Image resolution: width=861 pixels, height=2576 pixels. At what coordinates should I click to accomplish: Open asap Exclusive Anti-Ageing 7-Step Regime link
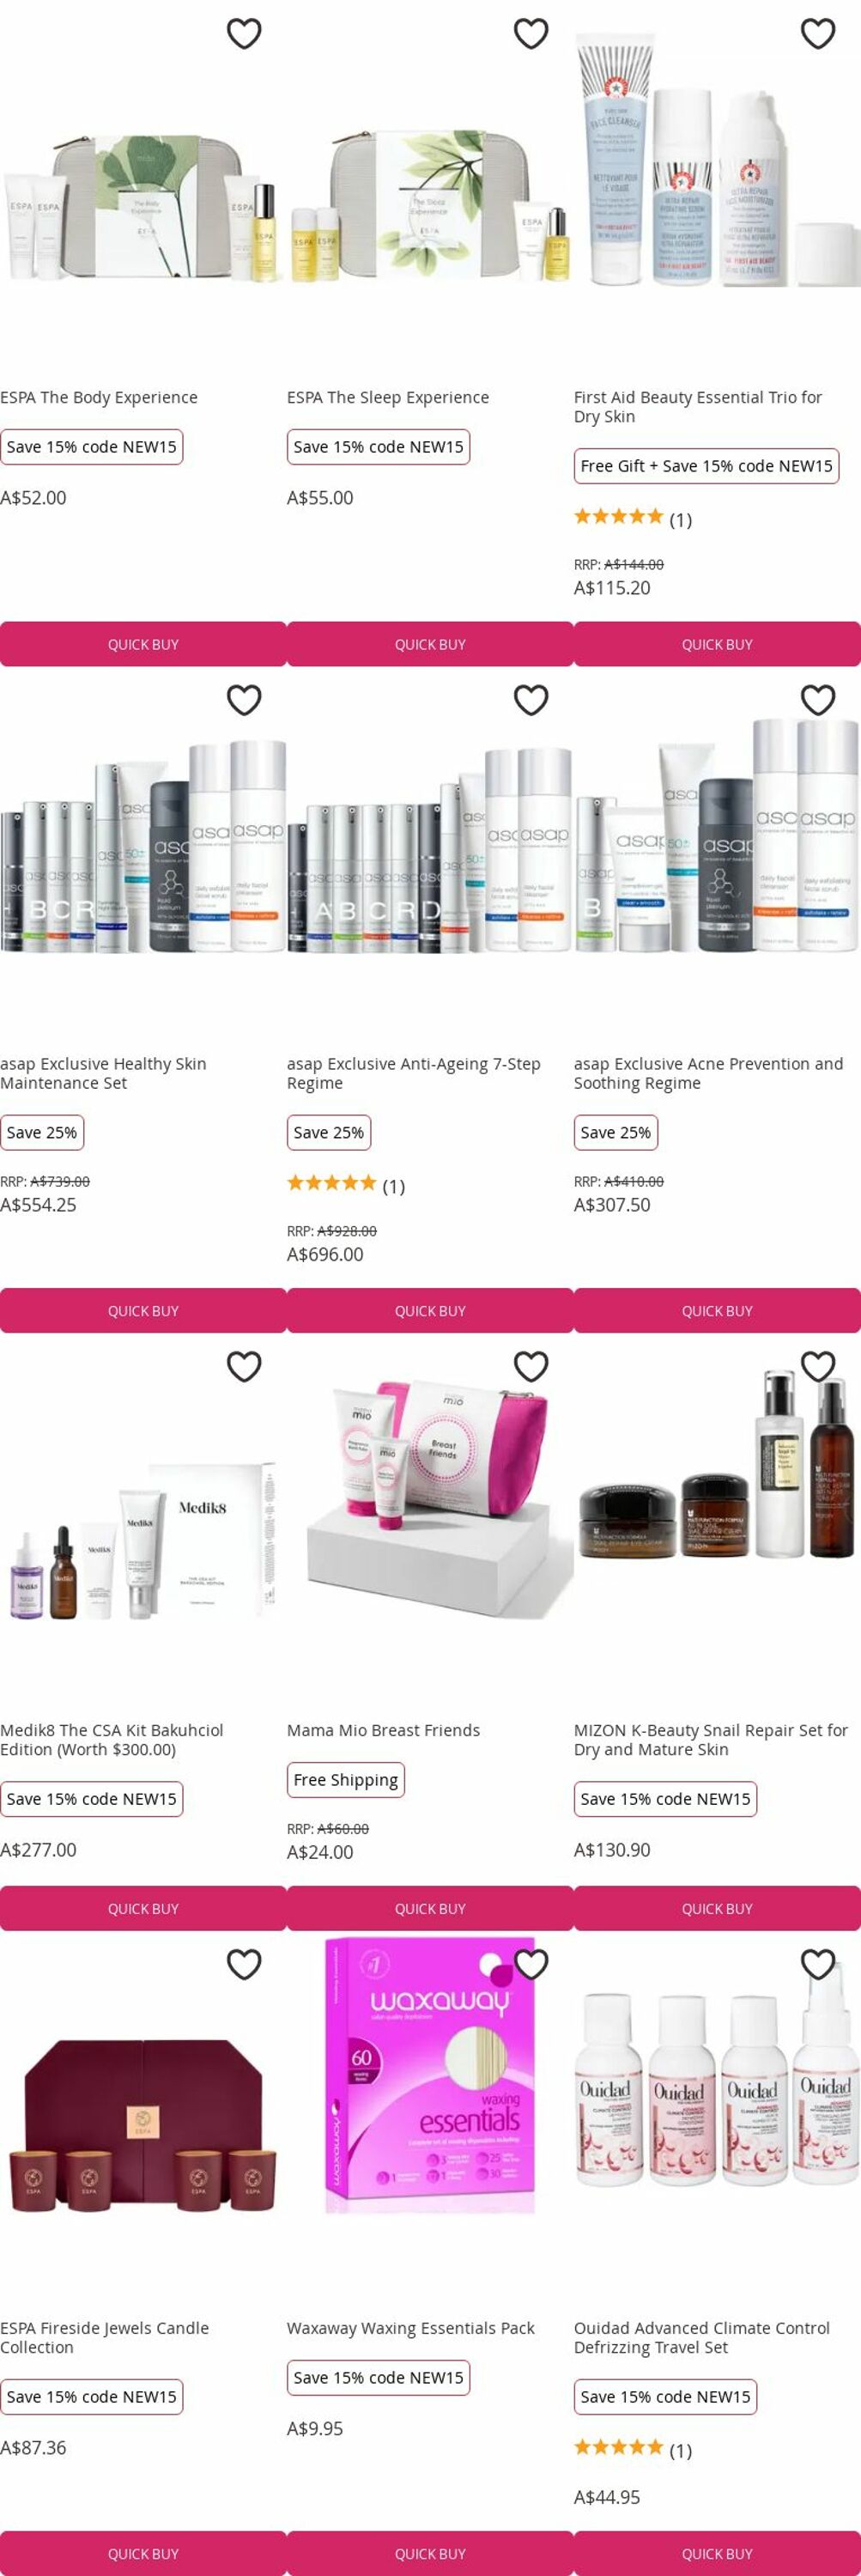coord(414,1073)
